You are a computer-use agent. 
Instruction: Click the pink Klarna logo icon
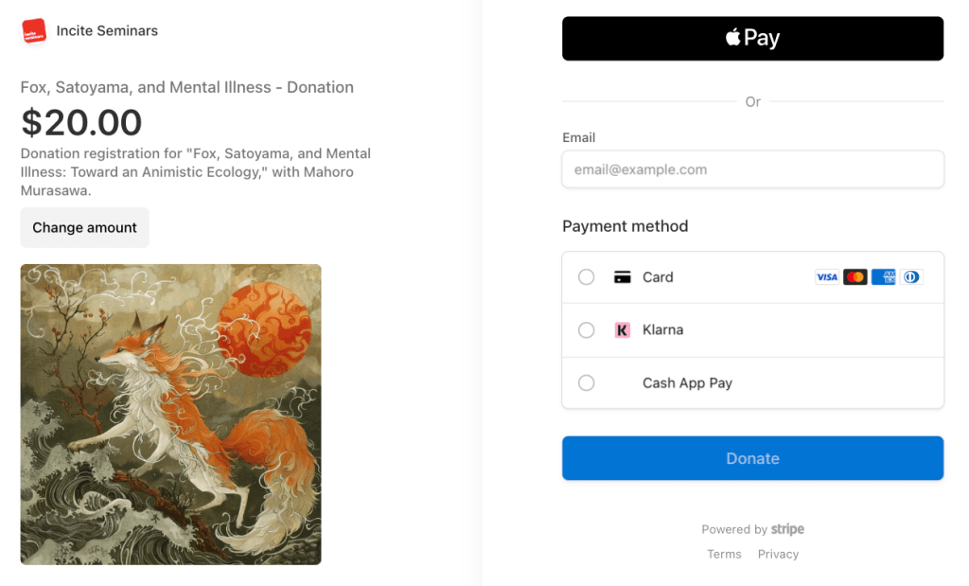pos(622,330)
